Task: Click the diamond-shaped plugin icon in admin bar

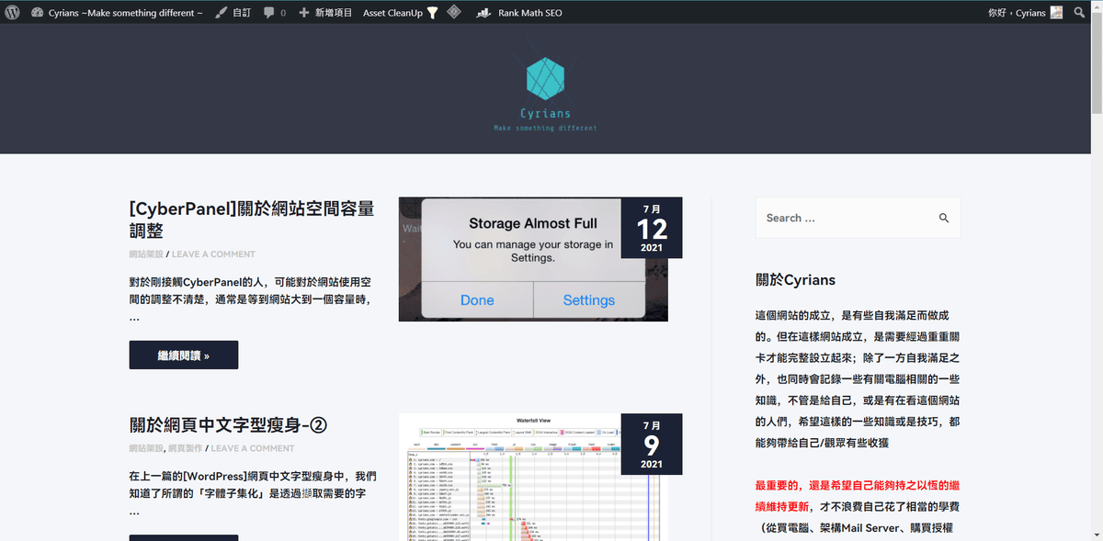Action: coord(454,13)
